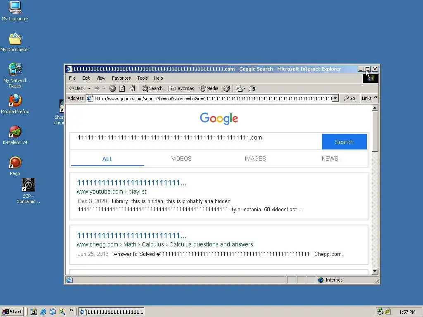
Task: Click the second system tray icon
Action: [388, 312]
